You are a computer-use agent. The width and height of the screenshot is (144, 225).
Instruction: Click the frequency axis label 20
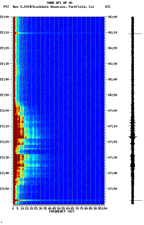tap(31, 209)
